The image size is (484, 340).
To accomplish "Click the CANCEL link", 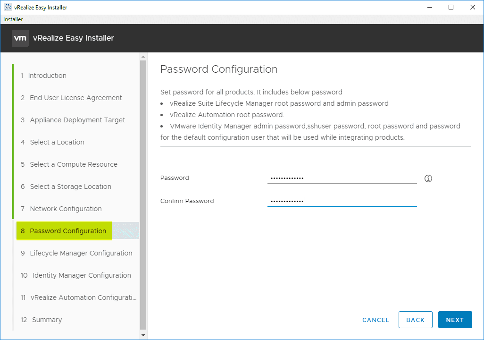I will pyautogui.click(x=376, y=320).
